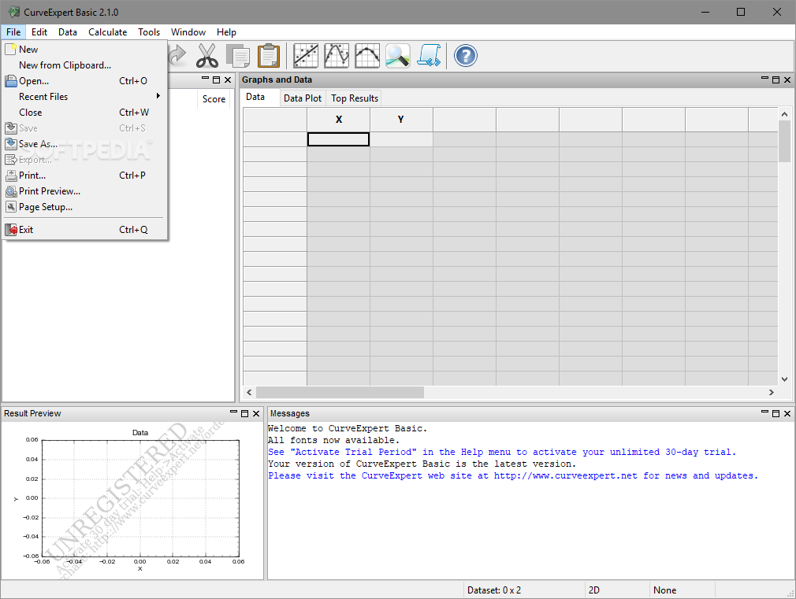
Task: Select Exit in the File menu
Action: point(84,229)
